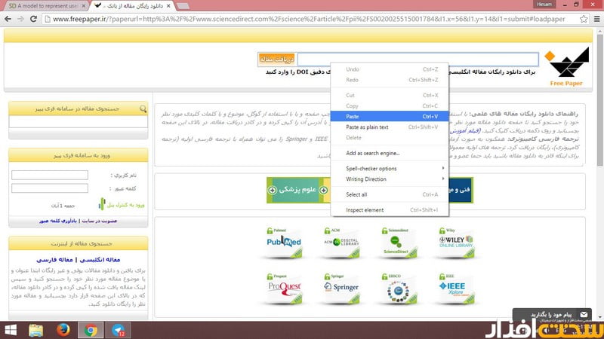
Task: Open the یادآوری کلمه عبور link
Action: click(x=58, y=221)
